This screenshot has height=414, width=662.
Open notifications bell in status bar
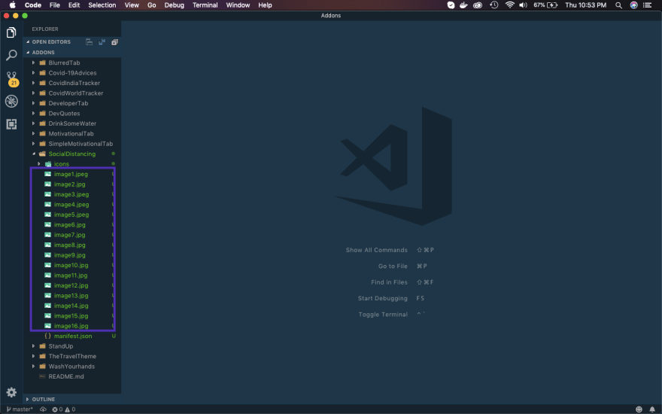tap(652, 409)
